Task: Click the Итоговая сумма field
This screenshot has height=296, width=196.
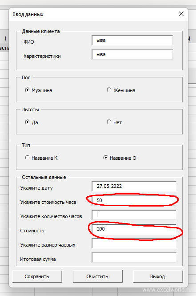Action: coord(134,257)
